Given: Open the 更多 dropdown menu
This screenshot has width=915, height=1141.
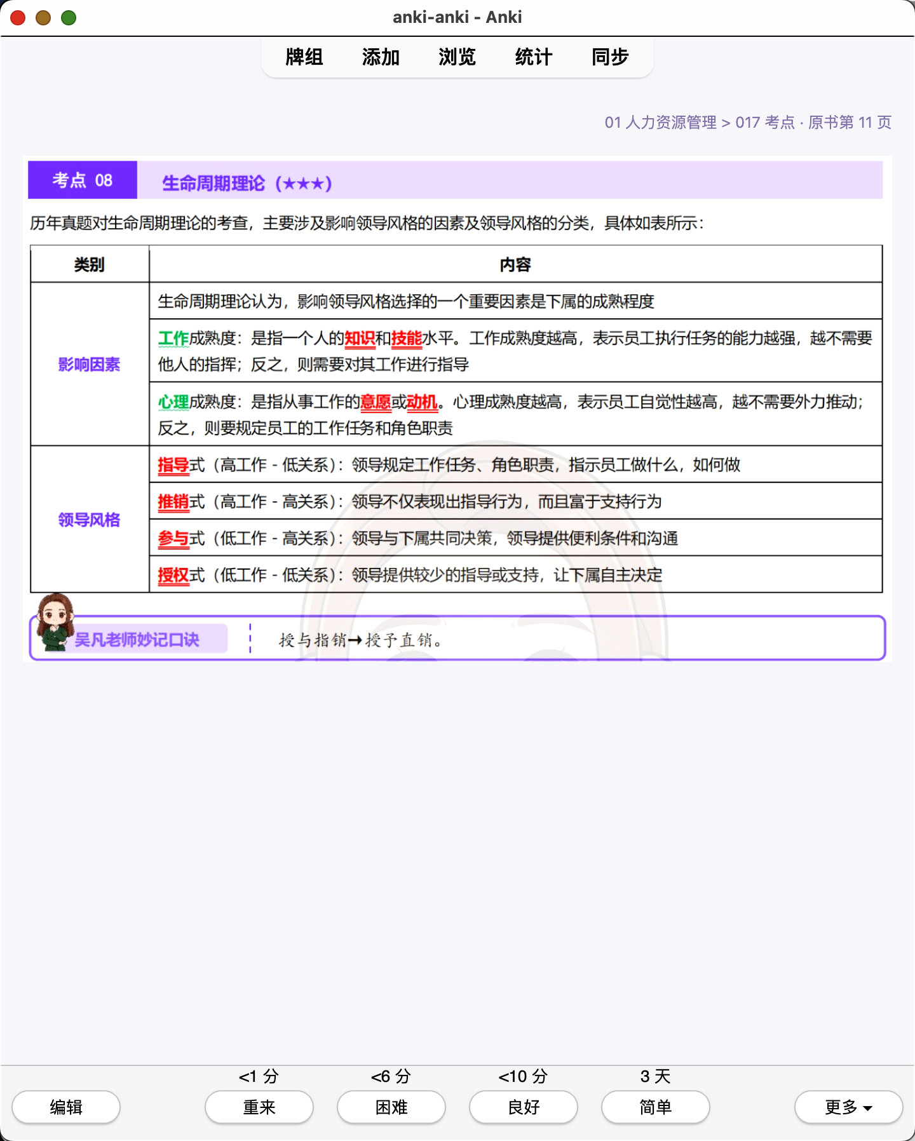Looking at the screenshot, I should [849, 1107].
